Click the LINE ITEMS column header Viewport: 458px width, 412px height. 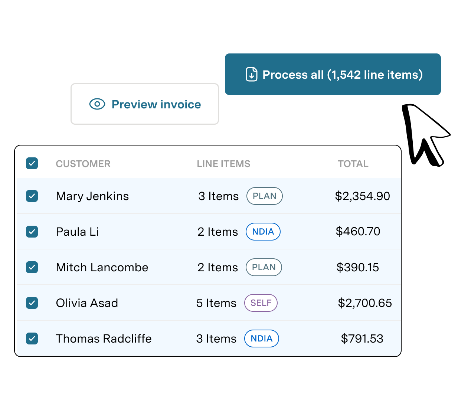coord(223,164)
